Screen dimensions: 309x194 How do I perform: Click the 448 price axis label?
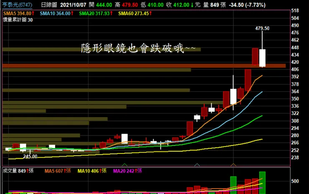click(295, 48)
